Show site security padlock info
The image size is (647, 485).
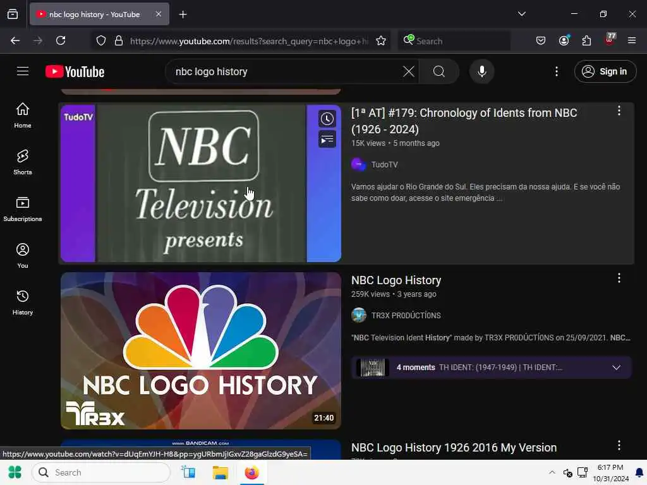point(119,40)
